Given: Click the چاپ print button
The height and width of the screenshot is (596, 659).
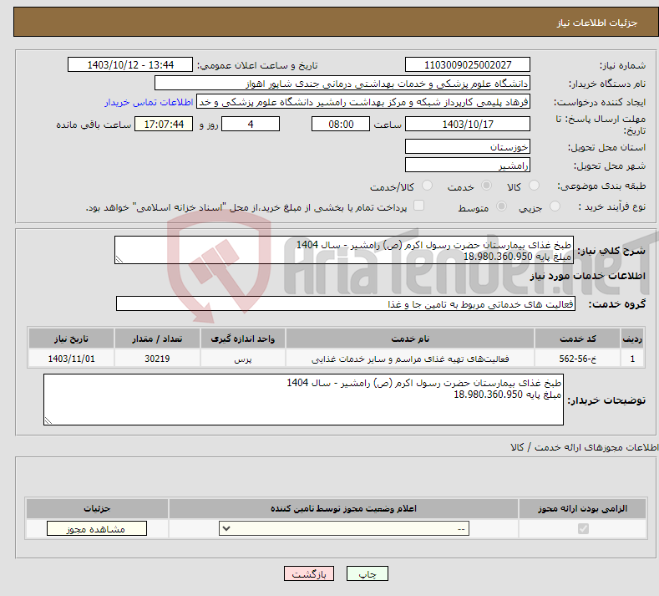Looking at the screenshot, I should click(x=368, y=574).
